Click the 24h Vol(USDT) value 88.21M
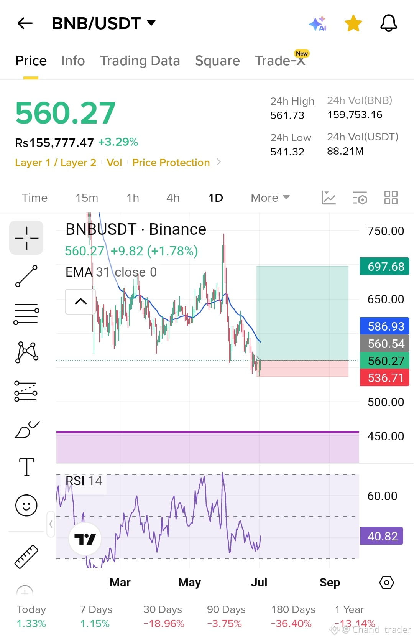Screen dimensions: 414x639 tap(345, 151)
